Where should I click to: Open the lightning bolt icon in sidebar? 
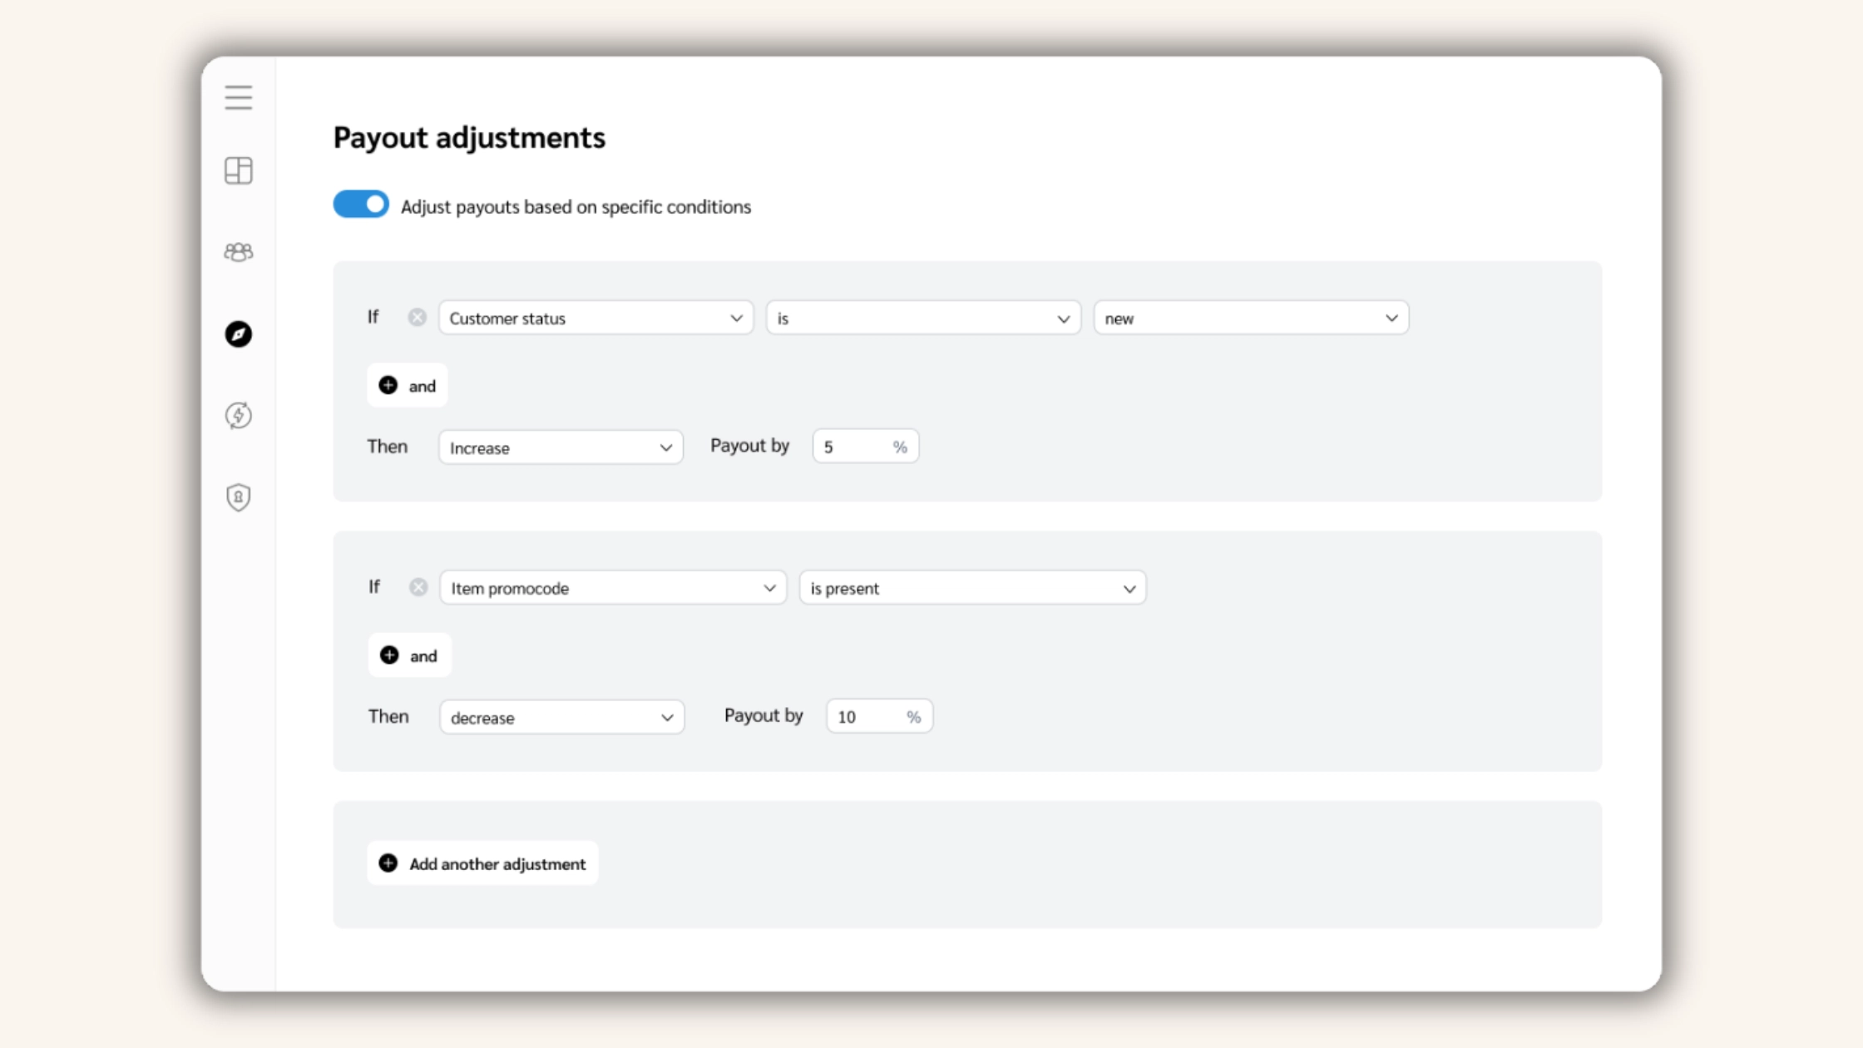click(239, 415)
